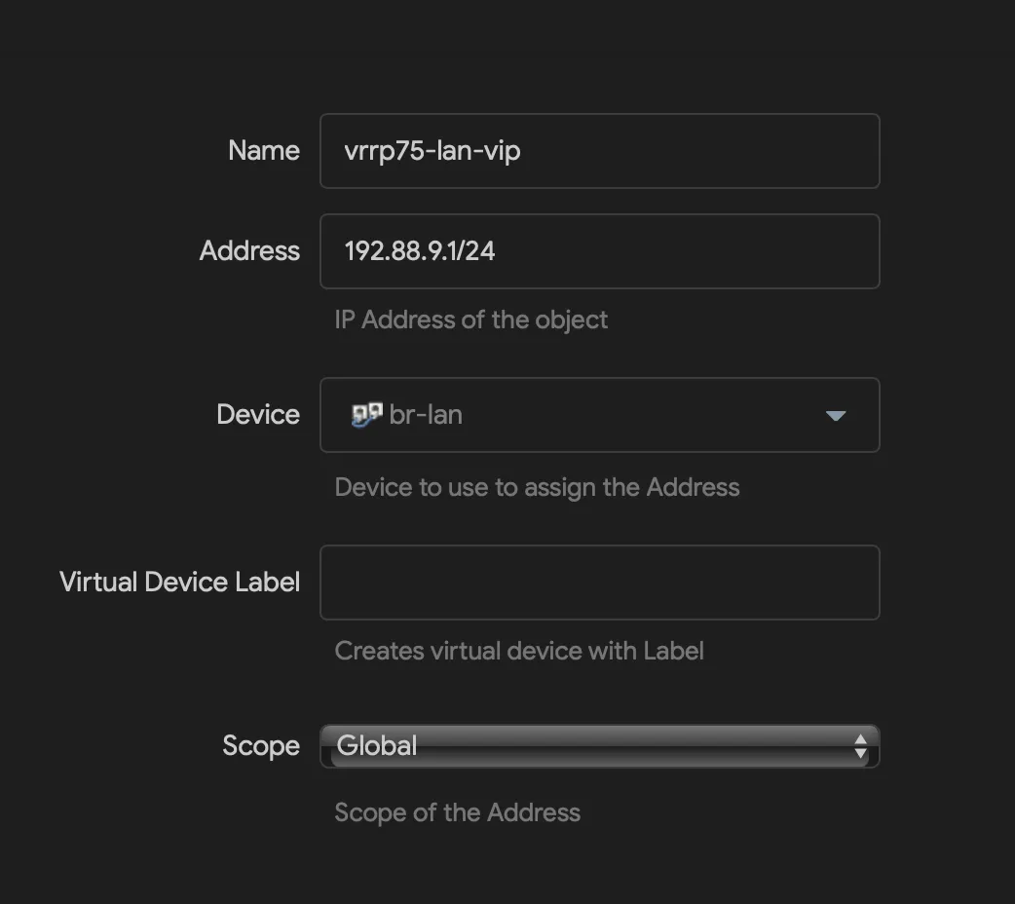Click the IP Address of the object hint

pyautogui.click(x=470, y=320)
